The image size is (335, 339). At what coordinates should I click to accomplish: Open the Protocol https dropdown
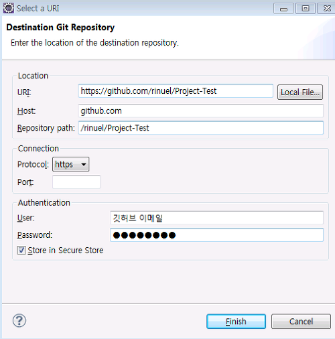[x=71, y=164]
